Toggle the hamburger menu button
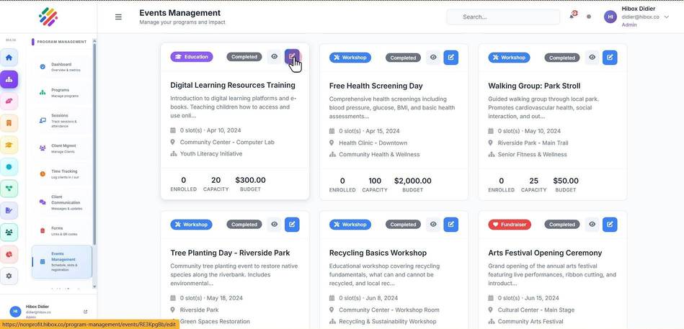The height and width of the screenshot is (329, 684). pos(118,17)
